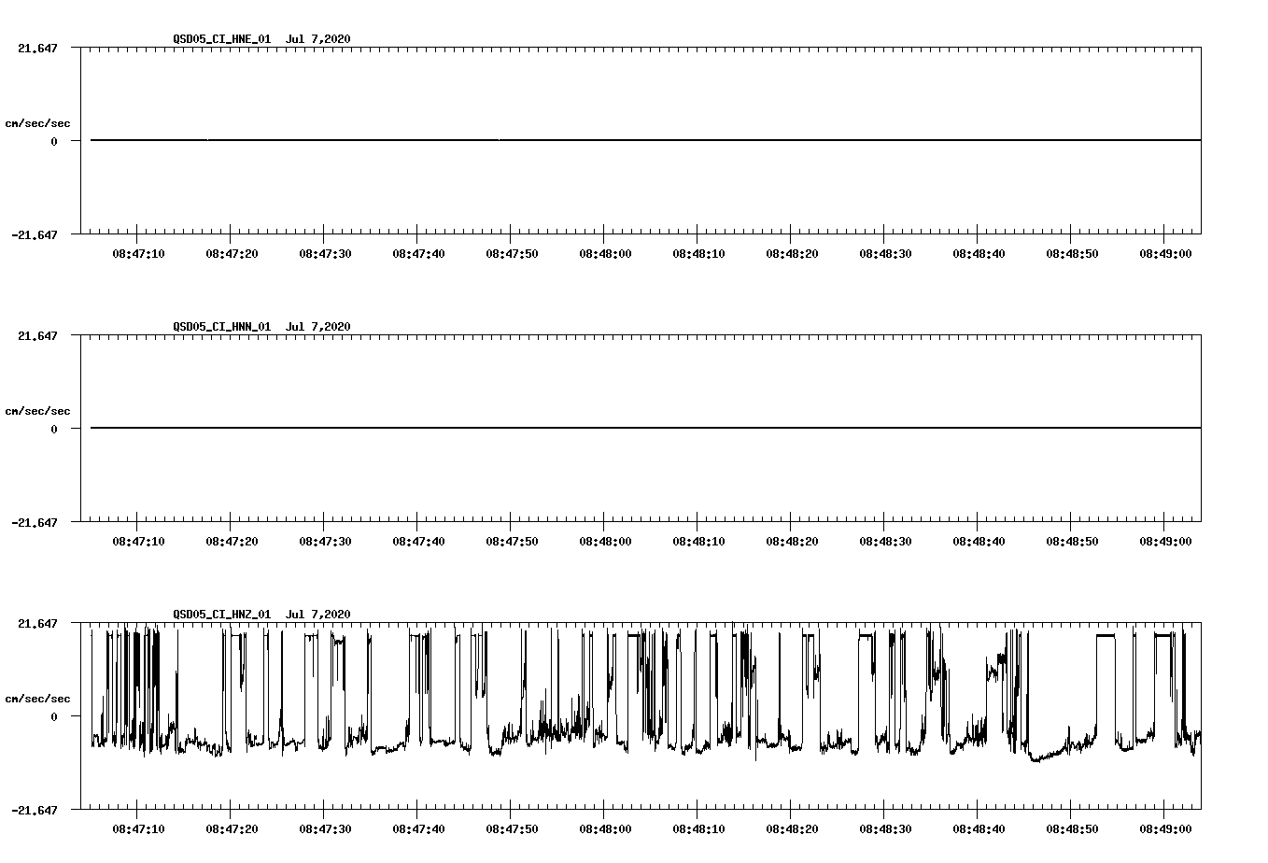Click the zero axis label of HNE chart
Image resolution: width=1268 pixels, height=863 pixels.
(54, 142)
